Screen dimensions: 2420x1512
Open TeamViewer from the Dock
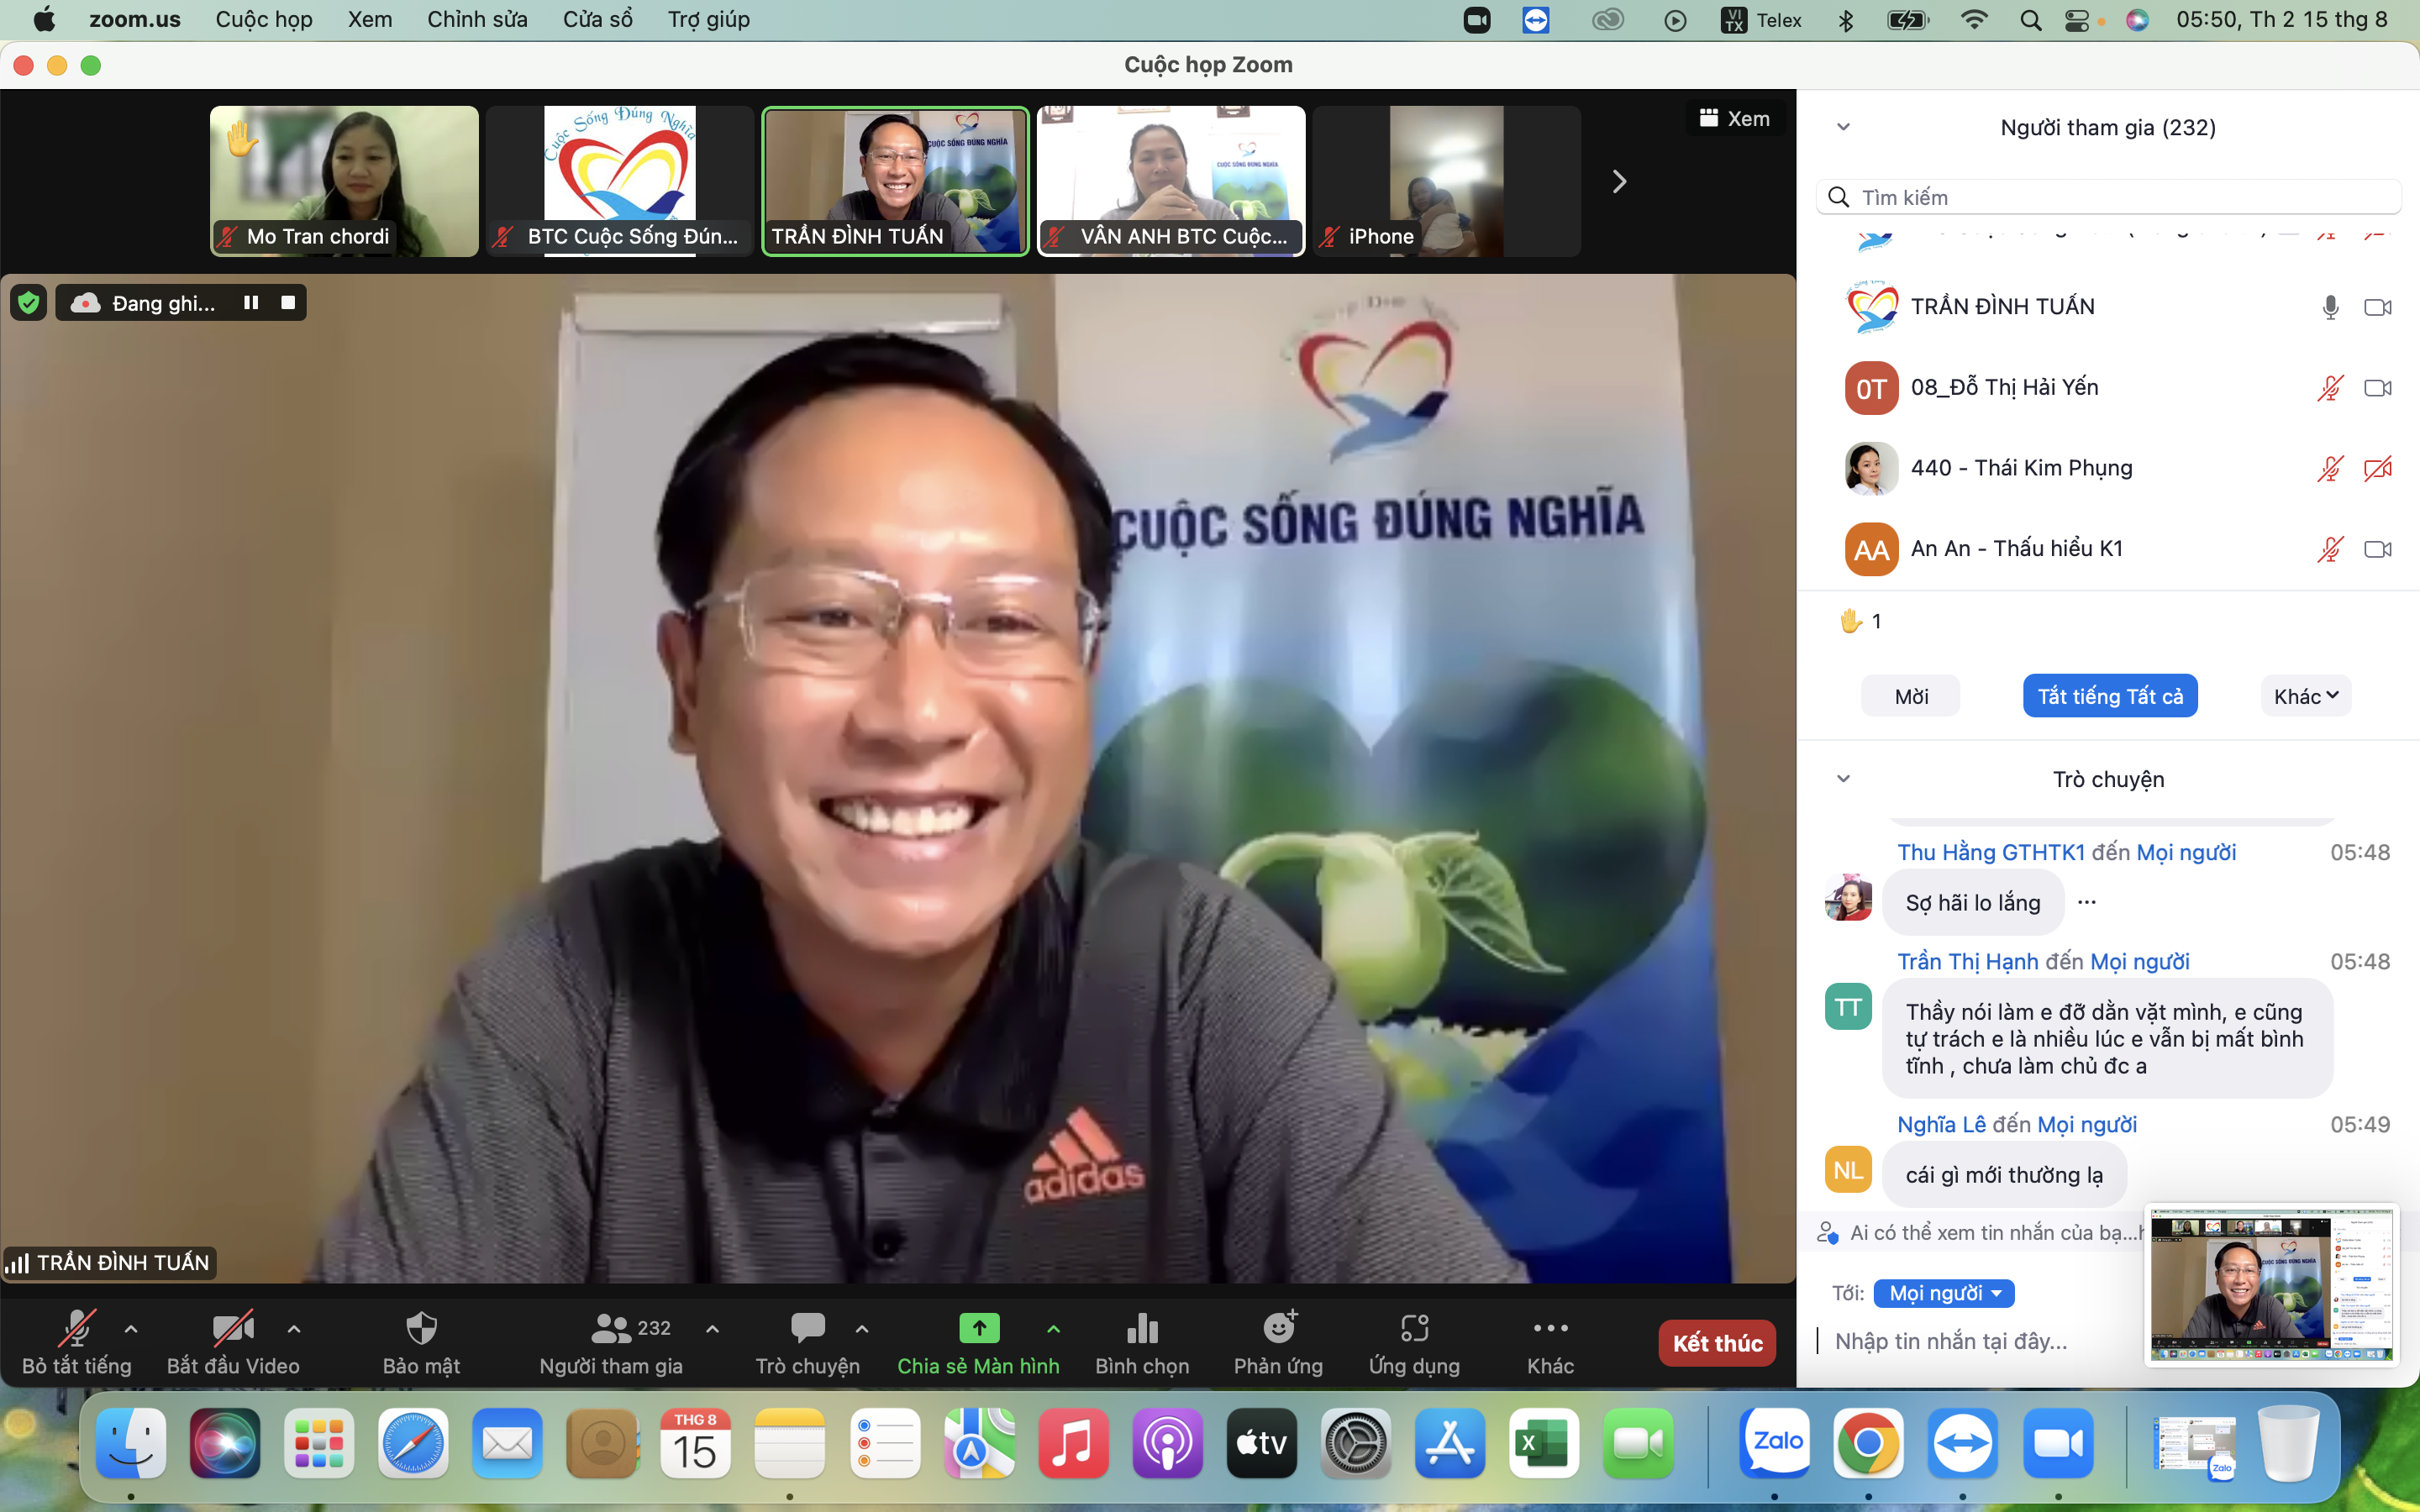tap(1962, 1443)
